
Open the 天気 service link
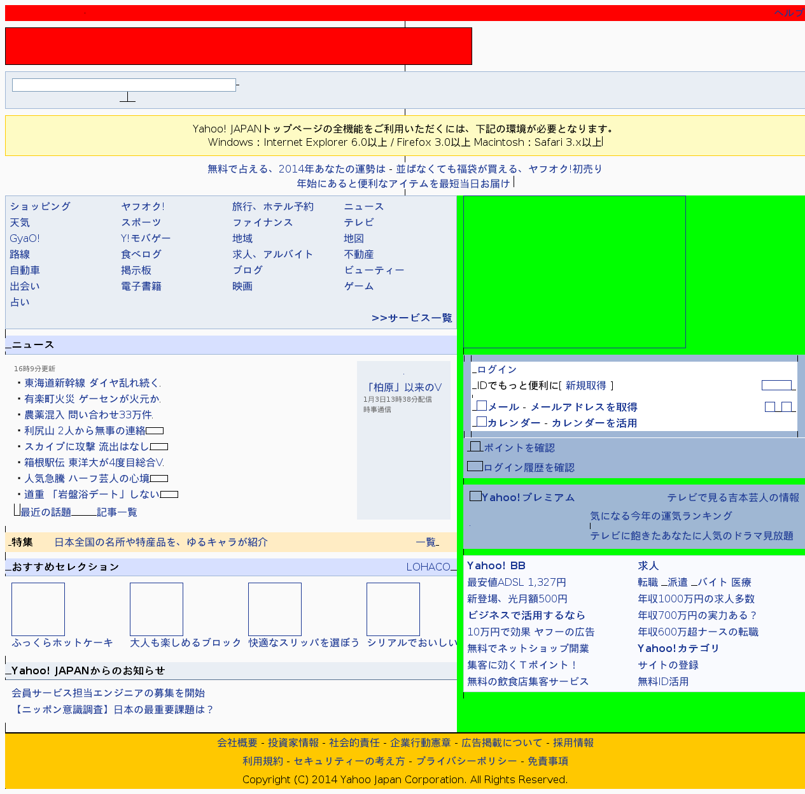click(x=20, y=222)
